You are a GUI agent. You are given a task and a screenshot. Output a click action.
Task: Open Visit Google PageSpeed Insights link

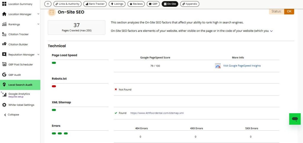click(x=242, y=66)
